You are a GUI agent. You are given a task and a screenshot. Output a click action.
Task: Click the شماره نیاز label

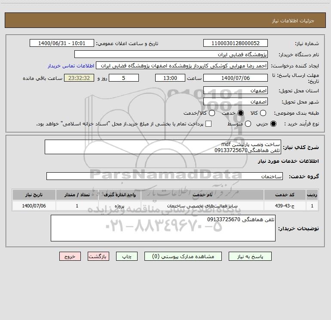(x=307, y=43)
